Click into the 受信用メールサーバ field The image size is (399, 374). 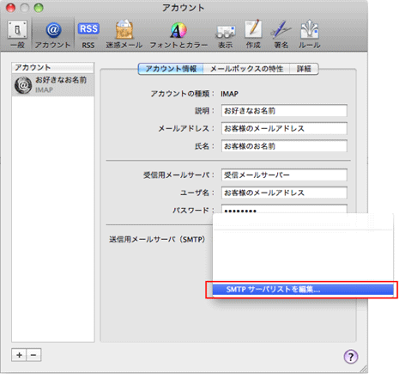click(284, 175)
